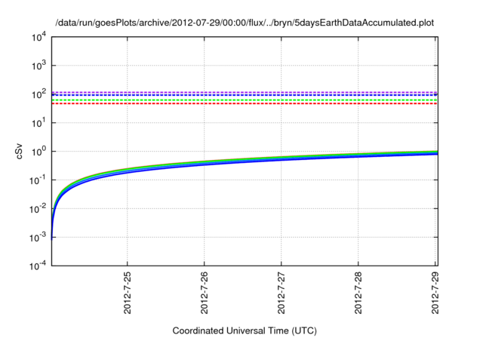Click the 10^-4 y-axis tick label
The image size is (483, 338).
pyautogui.click(x=38, y=266)
